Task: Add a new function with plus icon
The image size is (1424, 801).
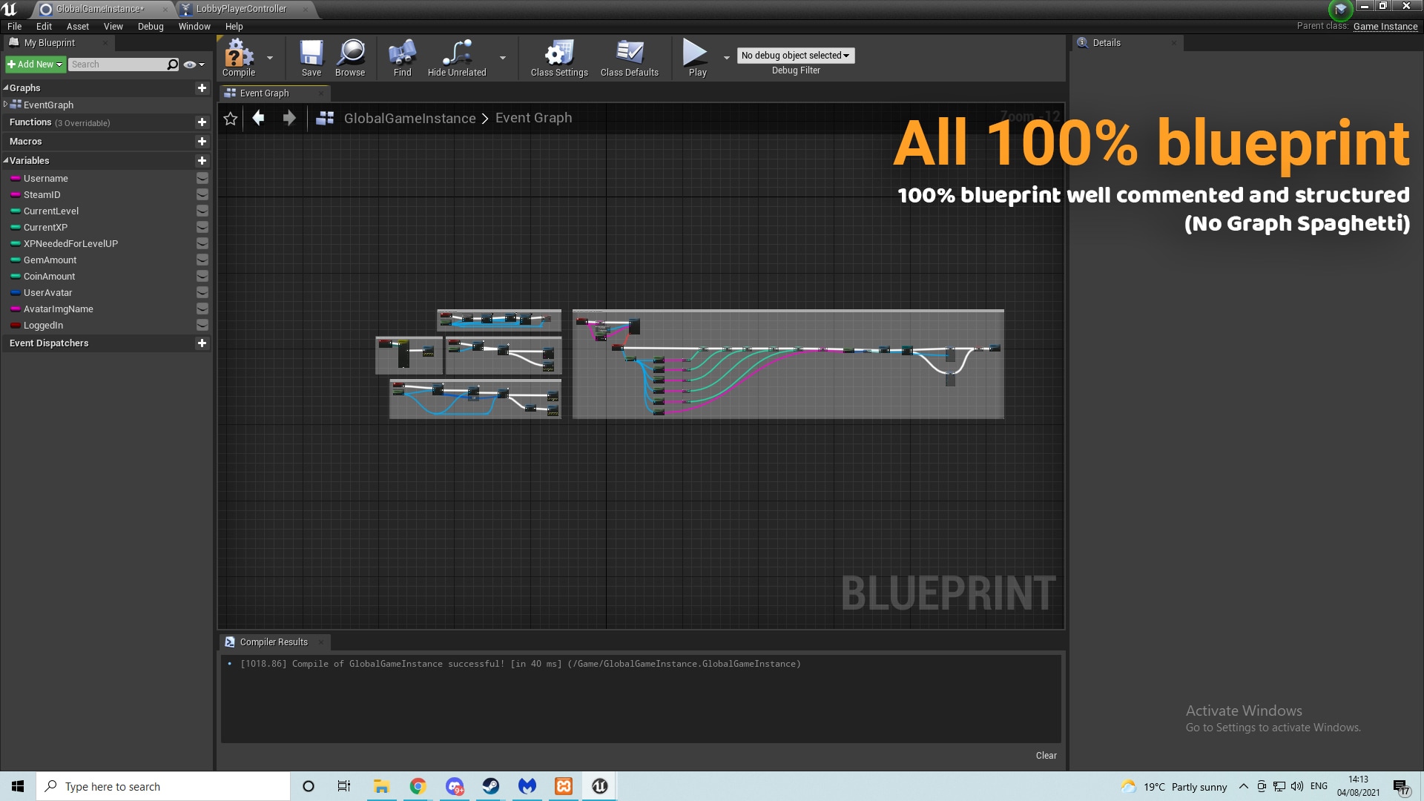Action: 202,122
